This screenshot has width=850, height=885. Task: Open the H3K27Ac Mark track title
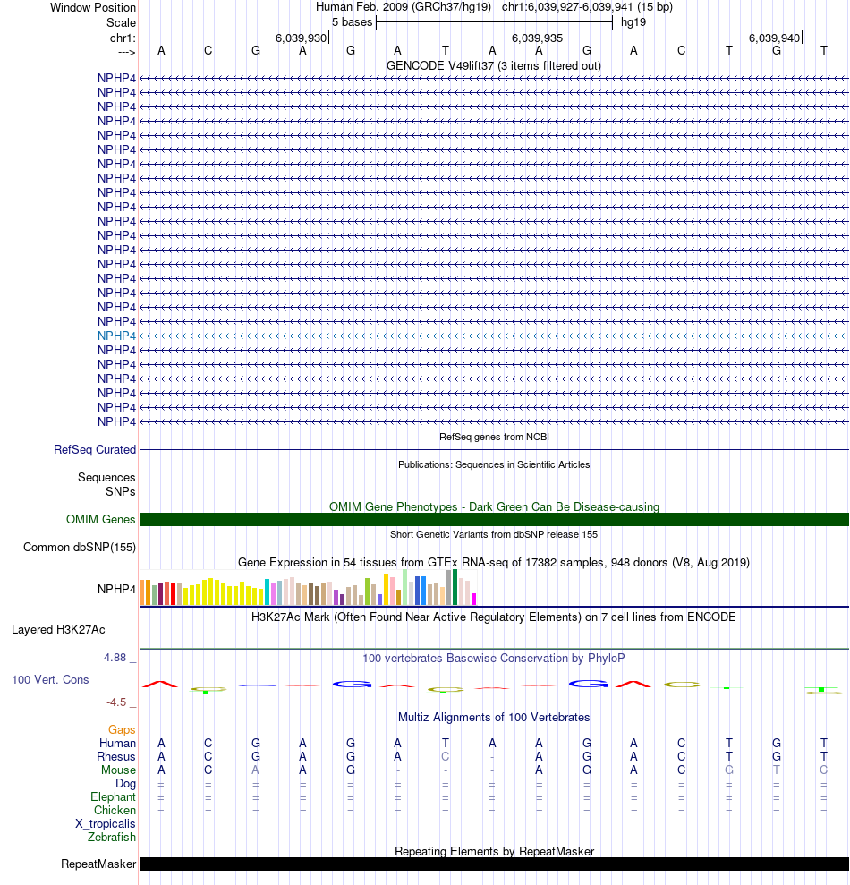pyautogui.click(x=494, y=617)
